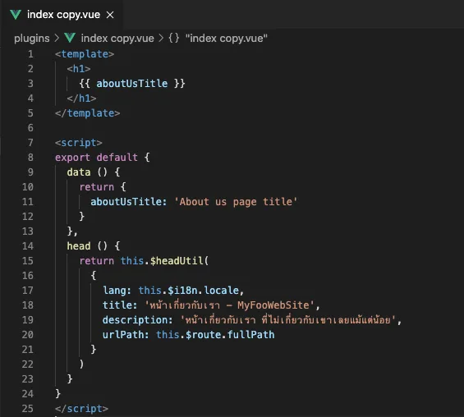Click line number 14 in gutter
464x417 pixels.
pos(28,246)
